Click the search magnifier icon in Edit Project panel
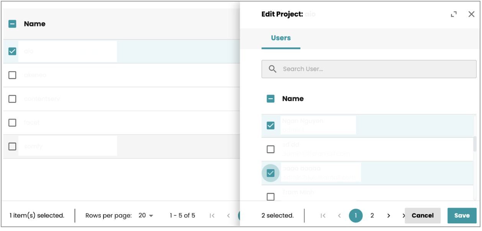The width and height of the screenshot is (482, 231). pos(272,69)
